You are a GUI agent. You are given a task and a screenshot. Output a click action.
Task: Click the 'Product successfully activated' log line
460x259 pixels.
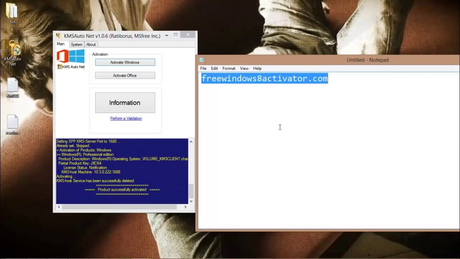click(x=122, y=190)
